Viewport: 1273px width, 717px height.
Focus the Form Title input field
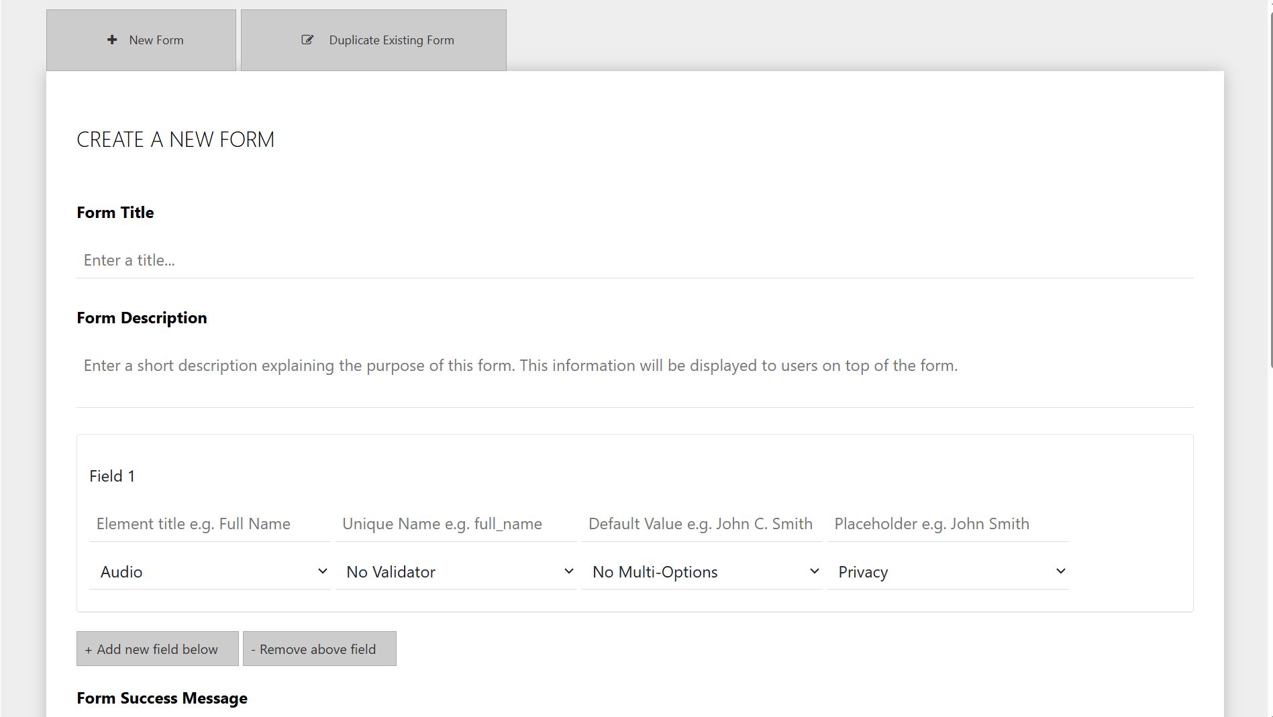(x=634, y=260)
